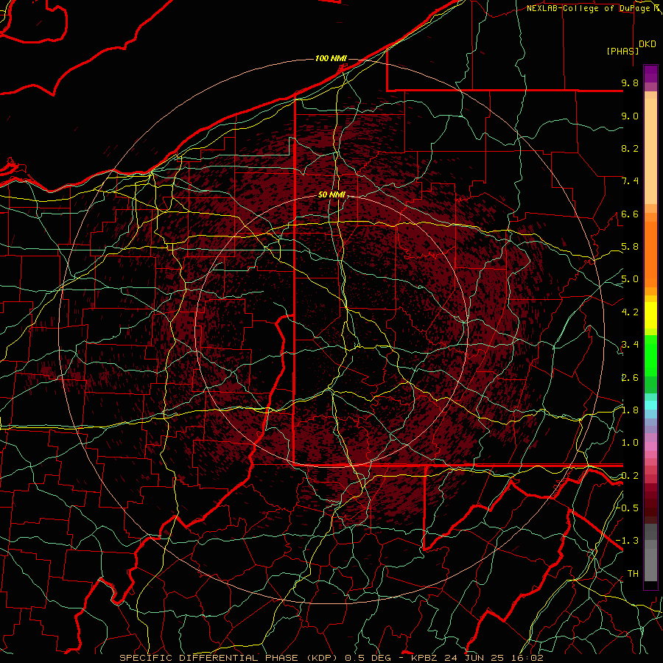Pick the cyan segment of the color bar
The image size is (663, 663).
650,405
